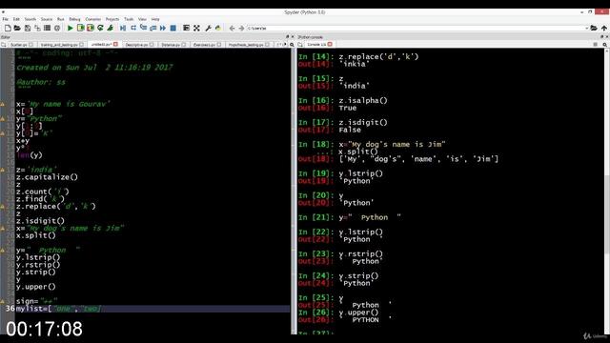Click warning marker beside x='My name is Gourav'
610x343 pixels.
(2, 104)
